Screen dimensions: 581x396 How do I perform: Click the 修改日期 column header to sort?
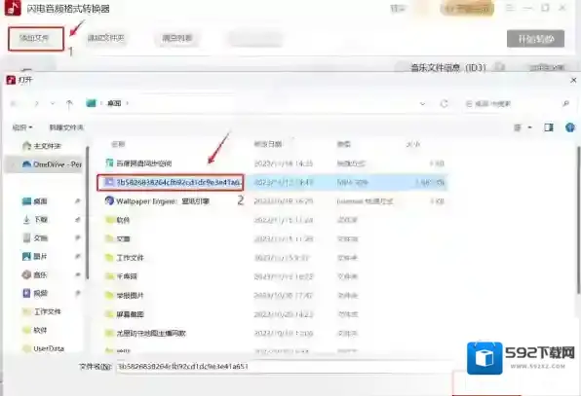pyautogui.click(x=268, y=144)
